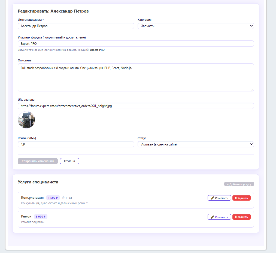Click the Участник форума field with Expert-PRO
The width and height of the screenshot is (276, 253).
pos(136,44)
